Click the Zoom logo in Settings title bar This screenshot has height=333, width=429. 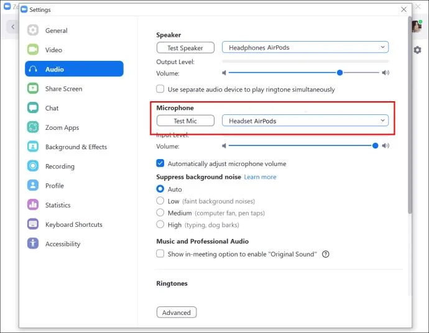[x=24, y=9]
